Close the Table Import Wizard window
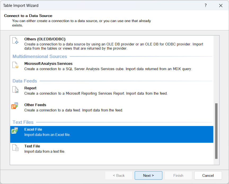Viewport: 229px width, 184px height. point(221,5)
